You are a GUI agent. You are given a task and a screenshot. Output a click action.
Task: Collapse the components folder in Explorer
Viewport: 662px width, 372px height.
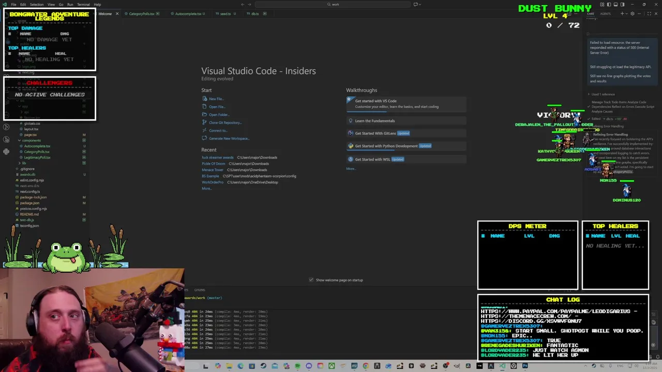point(20,141)
